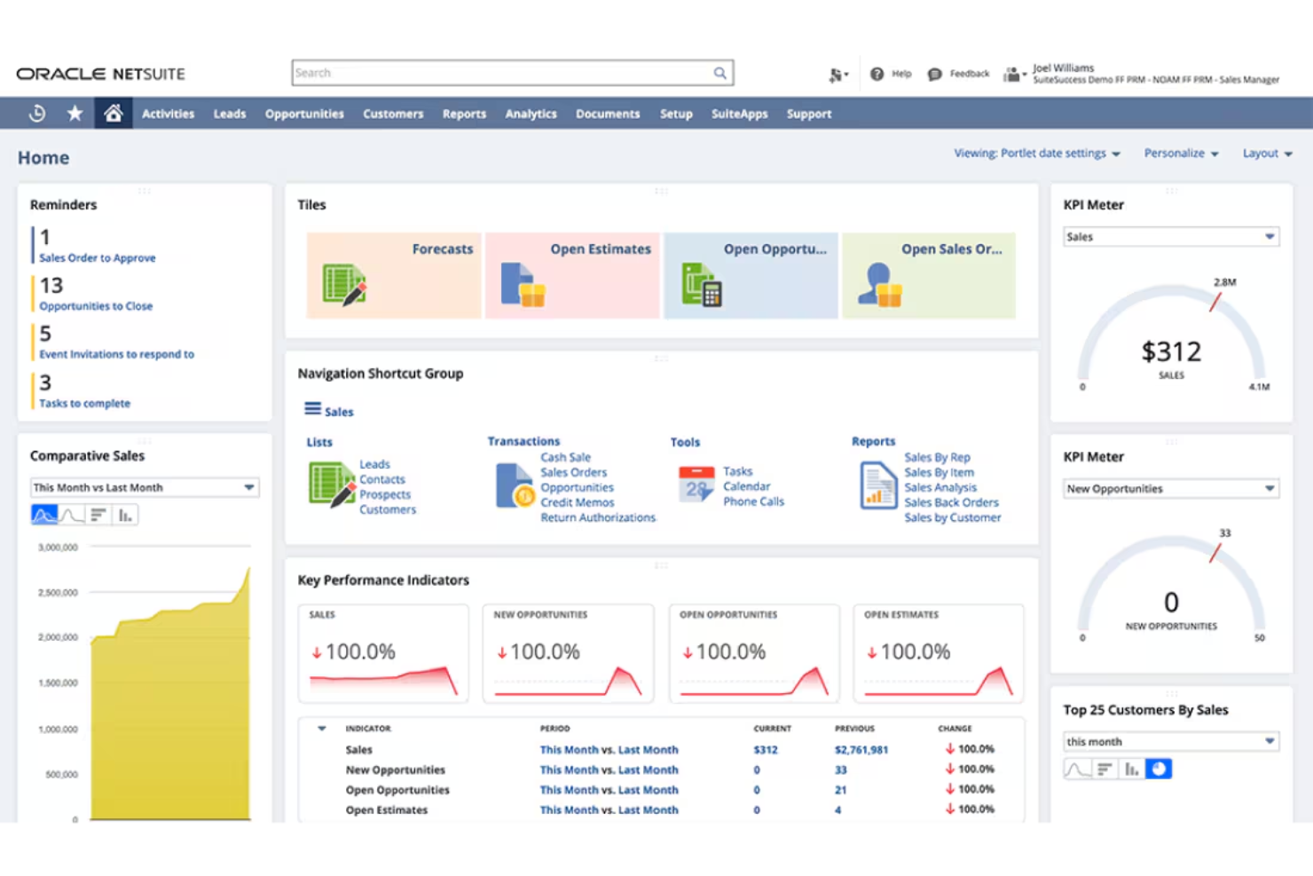The height and width of the screenshot is (876, 1313).
Task: Select the Analytics menu tab
Action: click(x=531, y=113)
